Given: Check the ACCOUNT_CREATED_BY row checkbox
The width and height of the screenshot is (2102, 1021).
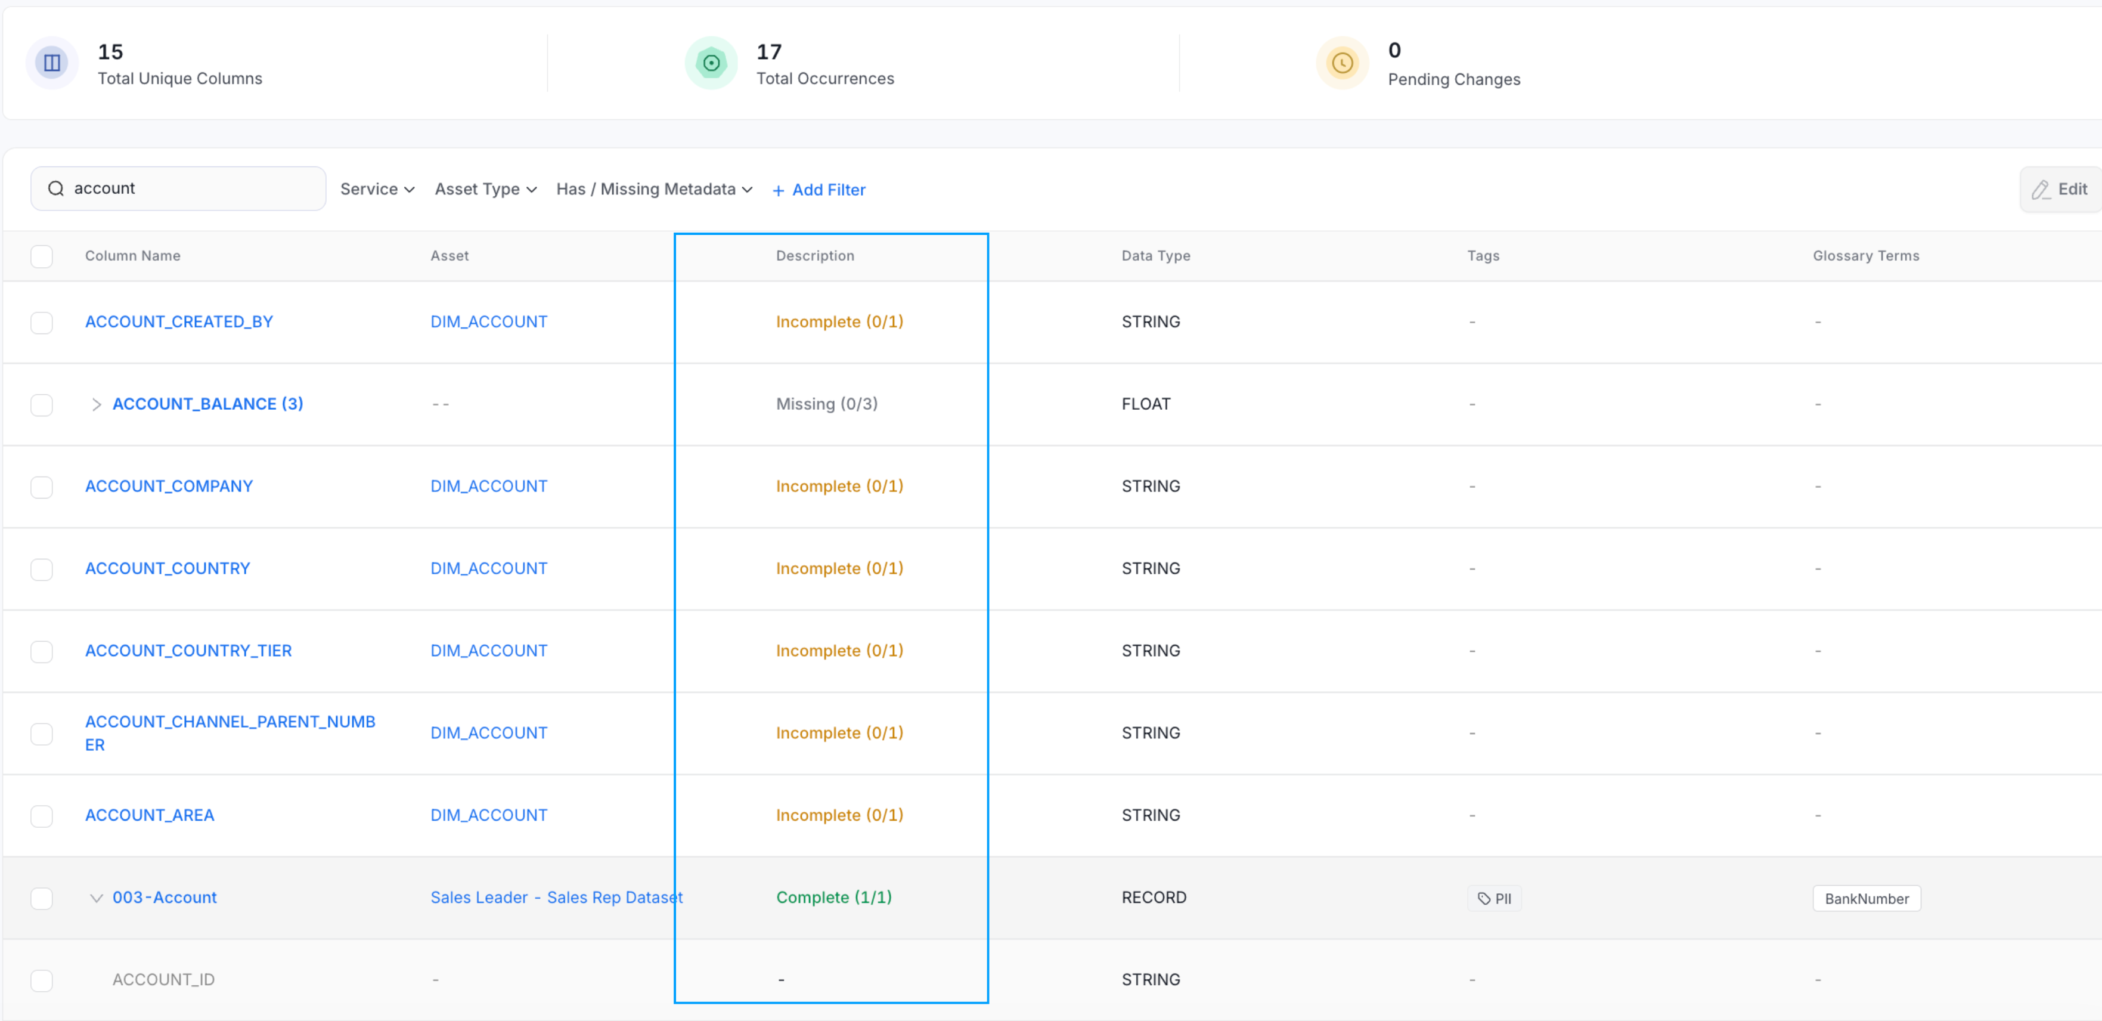Looking at the screenshot, I should (42, 323).
